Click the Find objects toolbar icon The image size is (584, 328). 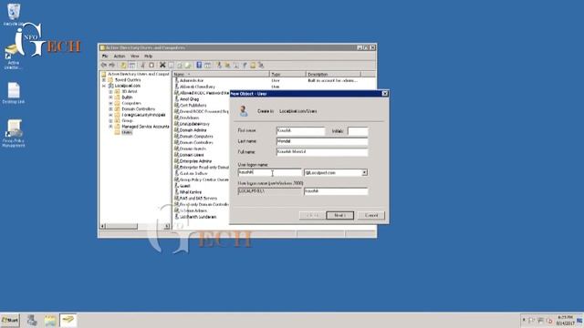253,65
